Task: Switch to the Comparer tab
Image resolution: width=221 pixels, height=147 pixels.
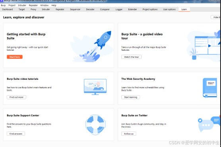Action: [x=105, y=10]
